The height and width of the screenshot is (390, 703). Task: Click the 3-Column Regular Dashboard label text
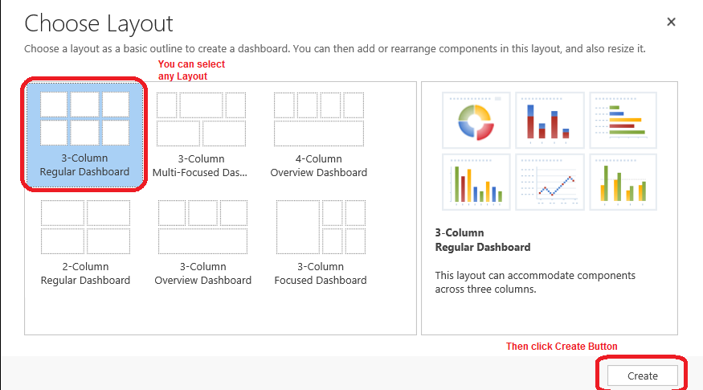(x=84, y=165)
